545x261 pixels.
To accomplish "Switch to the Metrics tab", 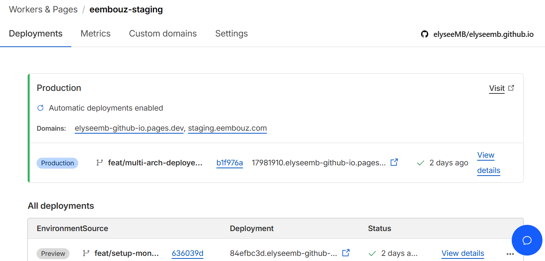I will [x=95, y=34].
